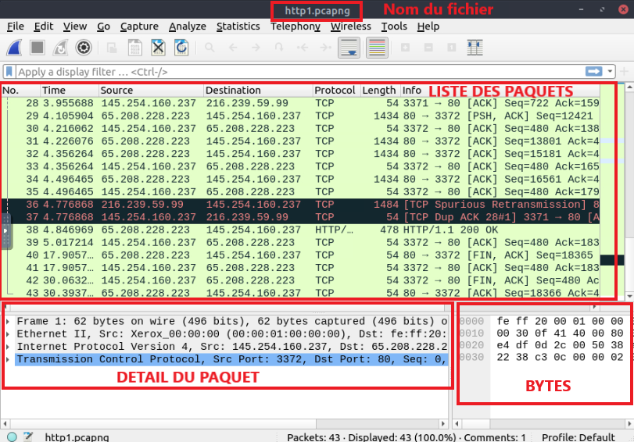The height and width of the screenshot is (442, 634).
Task: Expand Internet Protocol Version 4 row
Action: click(8, 347)
